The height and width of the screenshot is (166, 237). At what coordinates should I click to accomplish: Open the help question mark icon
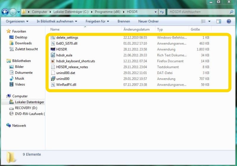tap(228, 21)
